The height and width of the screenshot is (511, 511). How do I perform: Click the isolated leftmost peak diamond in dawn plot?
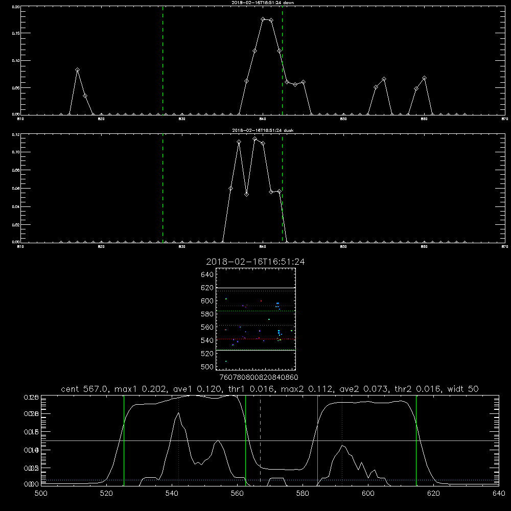[77, 69]
